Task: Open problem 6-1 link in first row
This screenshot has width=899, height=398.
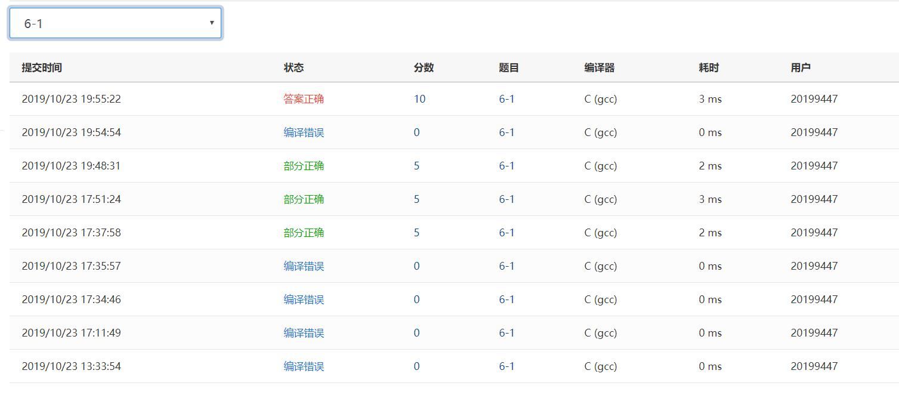Action: pos(506,99)
